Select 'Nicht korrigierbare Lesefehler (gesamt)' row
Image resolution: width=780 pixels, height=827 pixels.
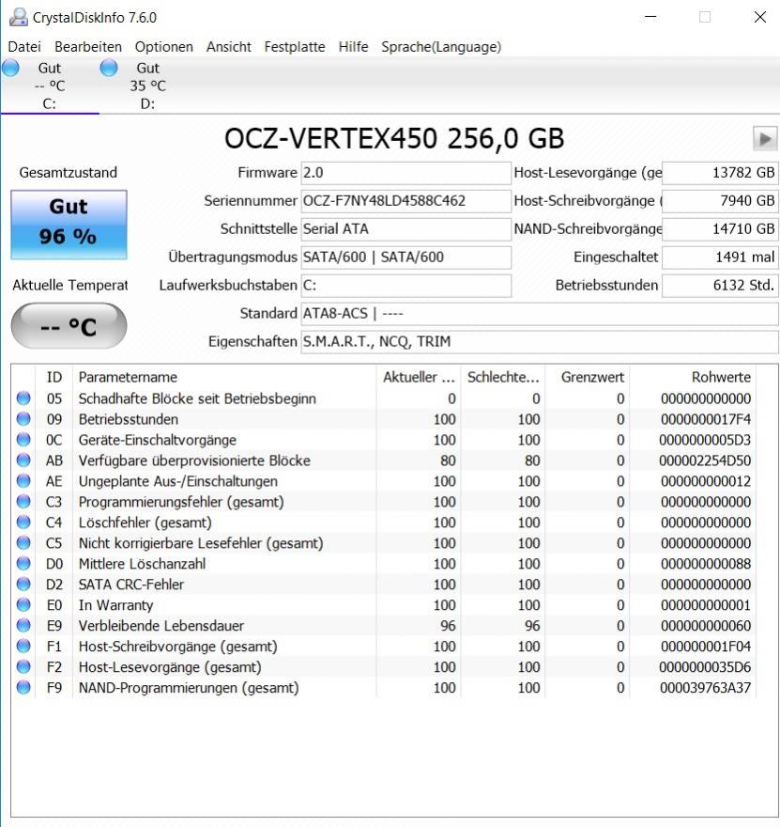click(384, 543)
